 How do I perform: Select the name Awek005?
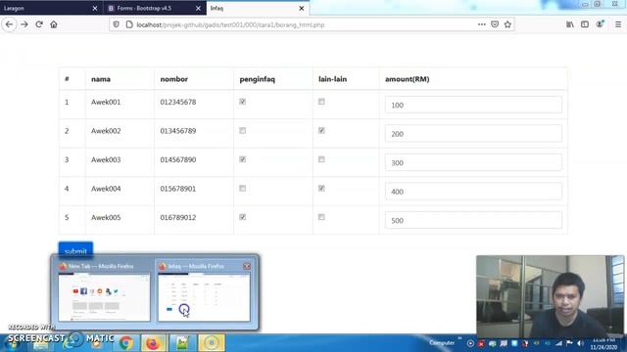click(106, 217)
